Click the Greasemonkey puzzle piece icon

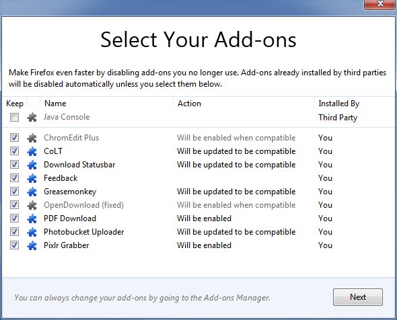[x=32, y=192]
